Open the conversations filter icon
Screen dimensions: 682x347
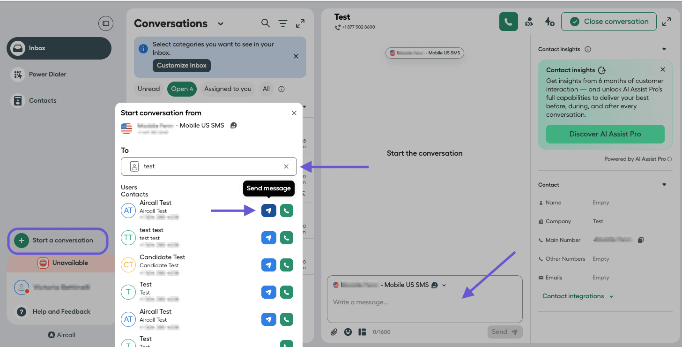[x=283, y=23]
